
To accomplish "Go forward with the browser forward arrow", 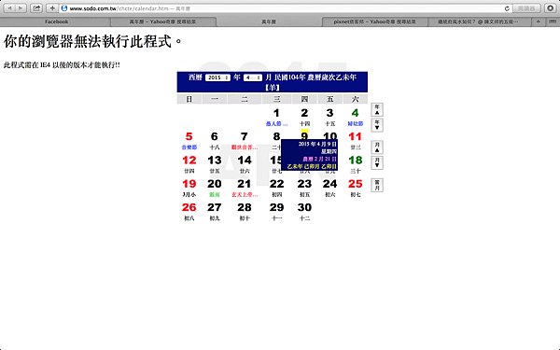I will pos(21,7).
